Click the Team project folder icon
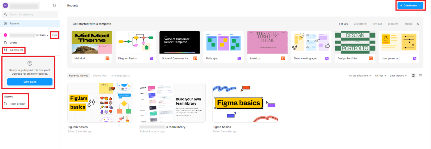 pyautogui.click(x=6, y=104)
